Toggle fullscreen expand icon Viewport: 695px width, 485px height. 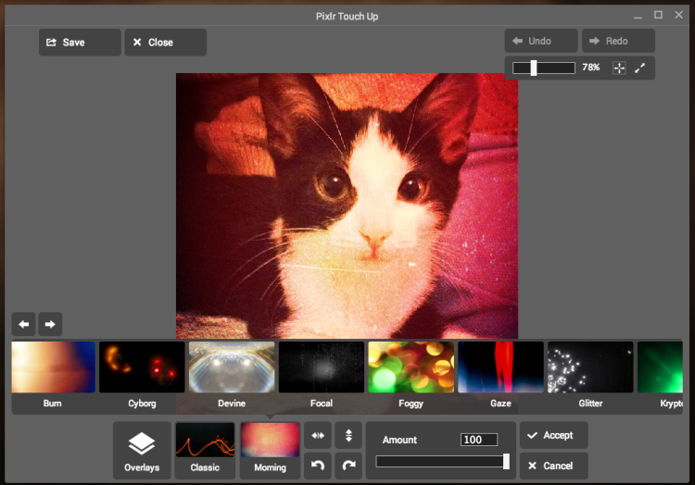(639, 68)
